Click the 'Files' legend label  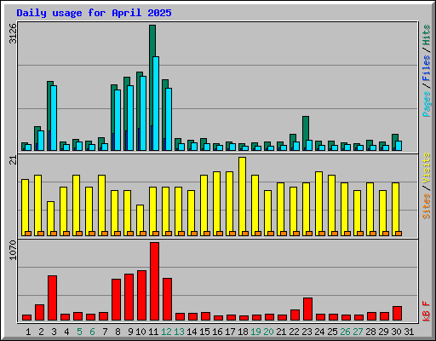[x=427, y=68]
